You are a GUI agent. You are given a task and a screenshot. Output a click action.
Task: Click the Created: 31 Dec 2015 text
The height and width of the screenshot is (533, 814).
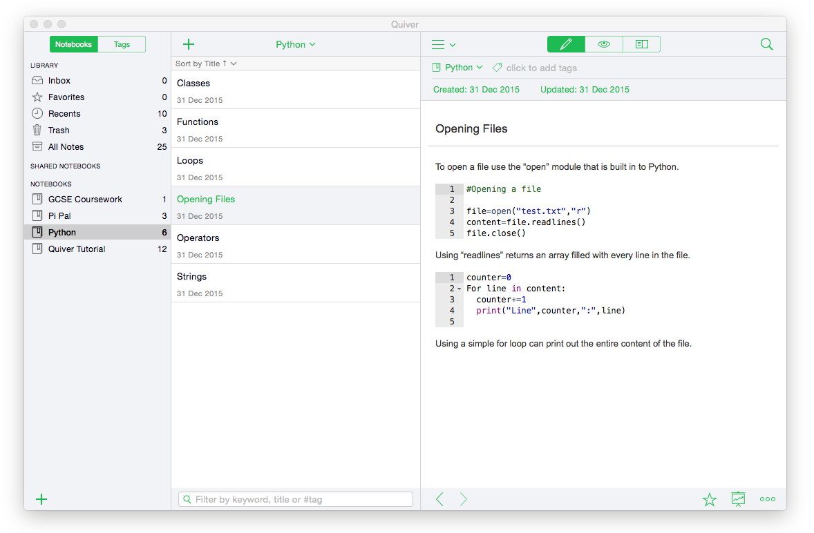476,90
